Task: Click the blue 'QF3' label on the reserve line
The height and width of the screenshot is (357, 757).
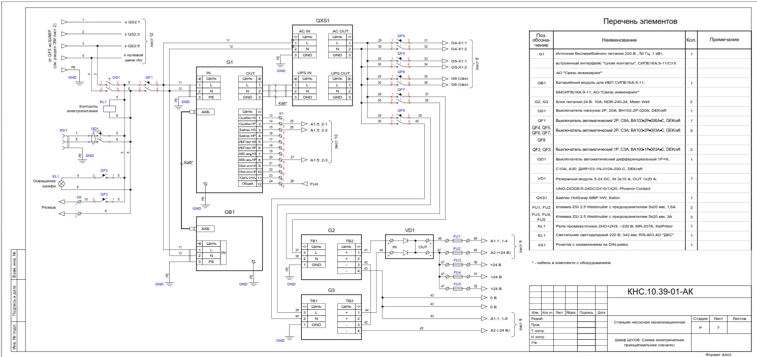Action: (x=104, y=194)
